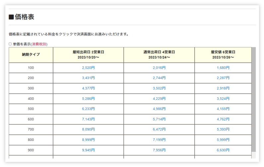Click the (消費税別) label text
This screenshot has width=264, height=167.
(39, 44)
